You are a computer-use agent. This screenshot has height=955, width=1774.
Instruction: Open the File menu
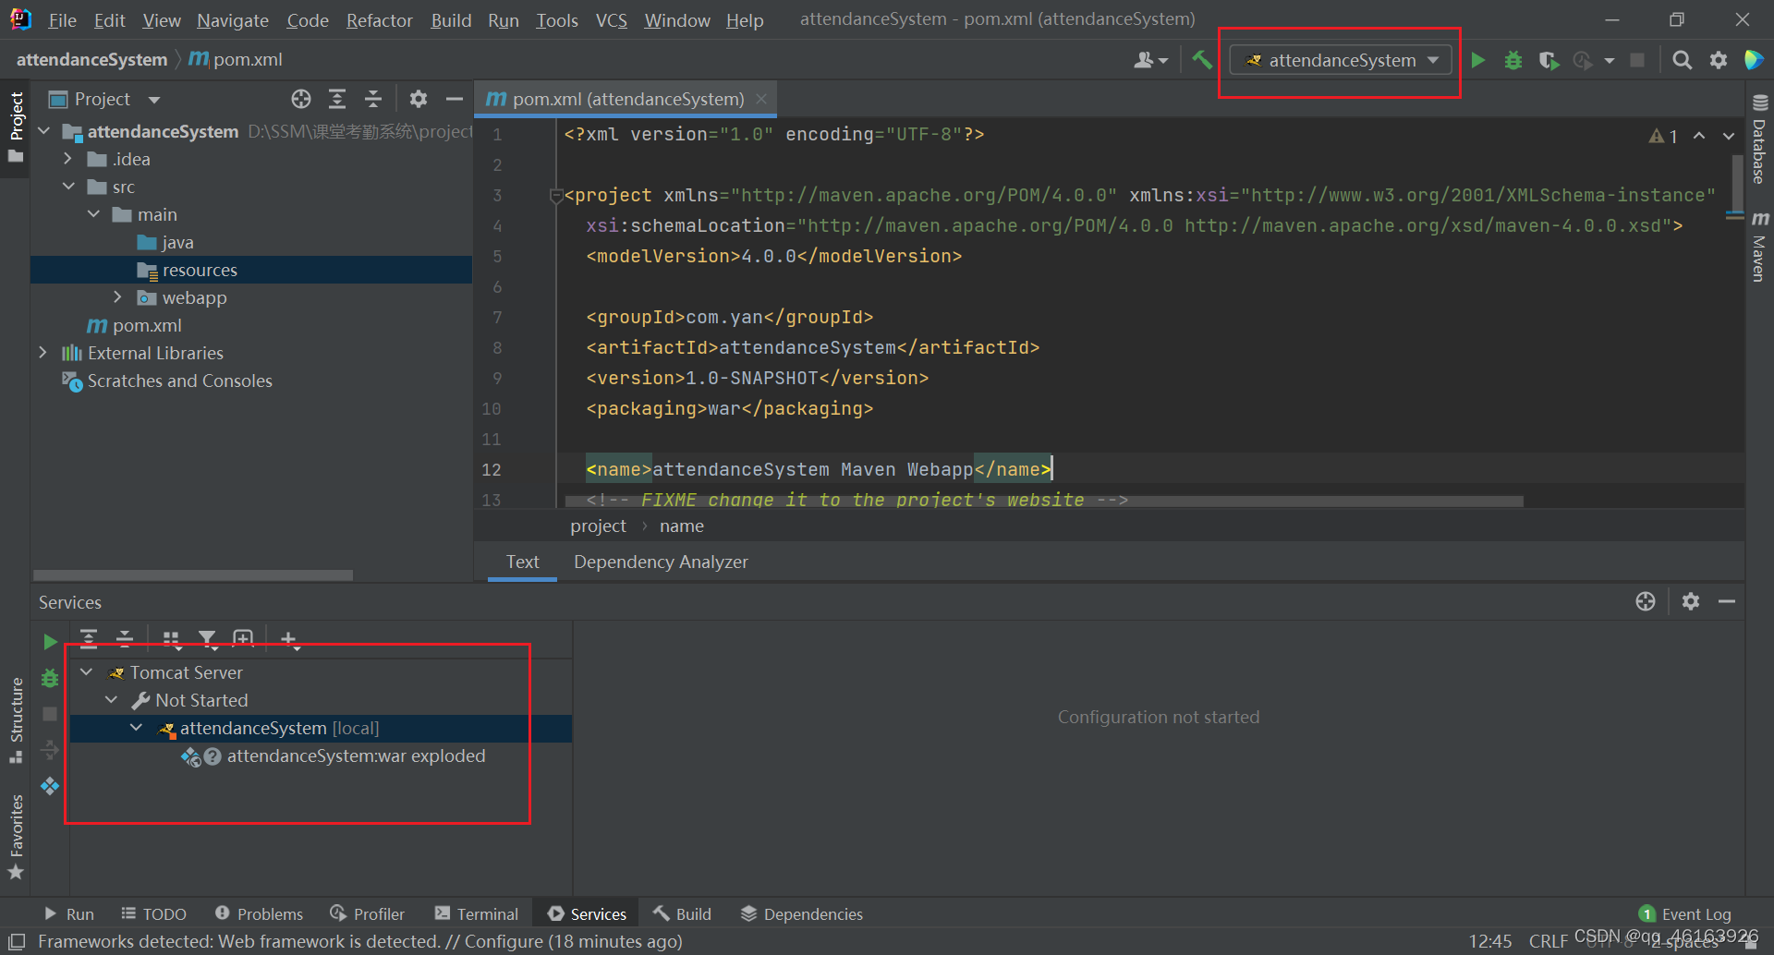pyautogui.click(x=62, y=19)
